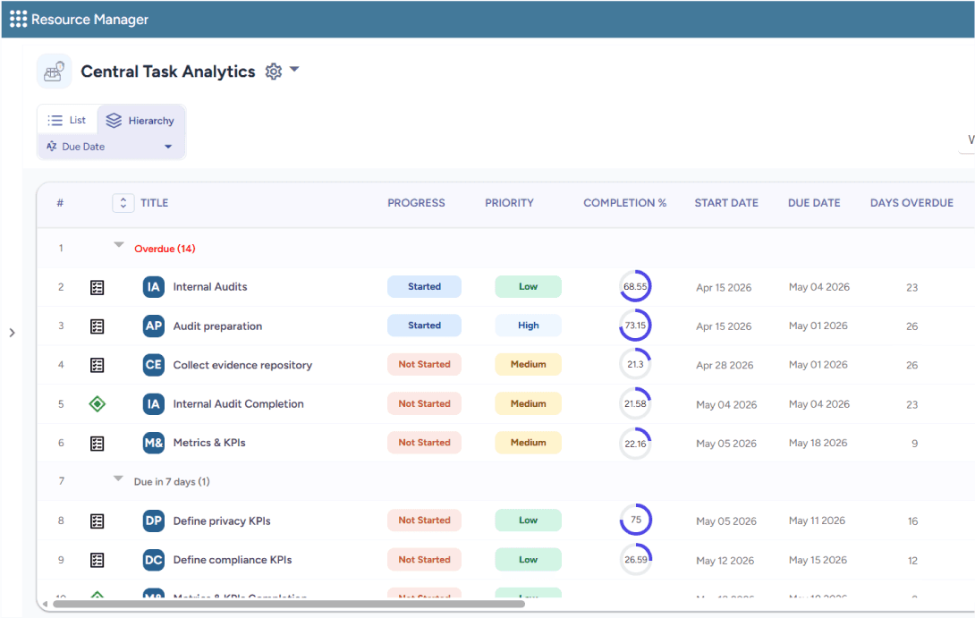Open the dropdown arrow beside settings gear
Screen dimensions: 975x618
[x=295, y=70]
